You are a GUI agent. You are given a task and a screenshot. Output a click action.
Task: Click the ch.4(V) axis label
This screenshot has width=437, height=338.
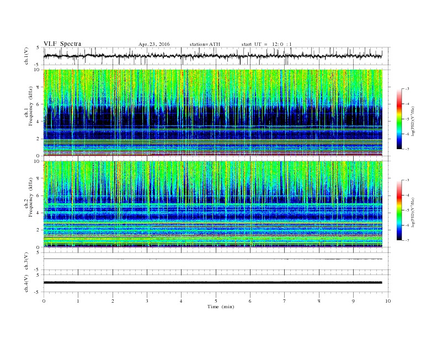(x=26, y=283)
